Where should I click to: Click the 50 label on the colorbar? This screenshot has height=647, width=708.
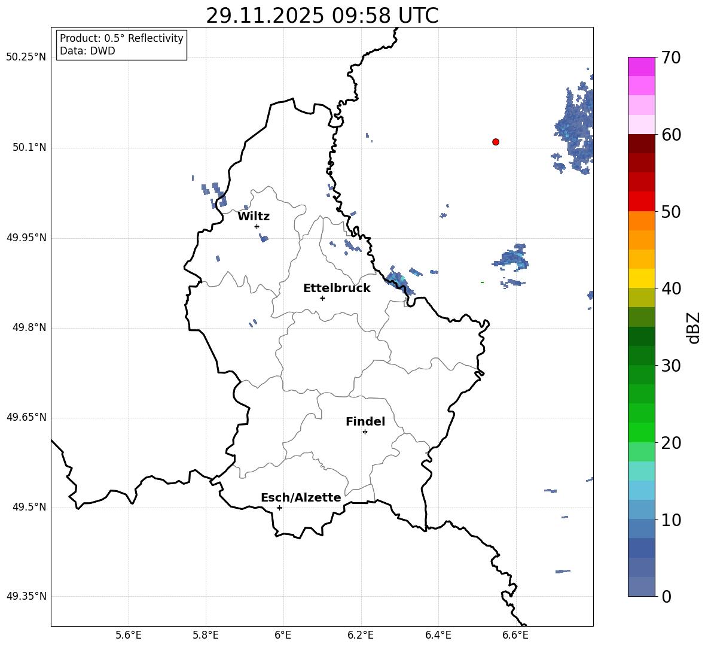672,211
